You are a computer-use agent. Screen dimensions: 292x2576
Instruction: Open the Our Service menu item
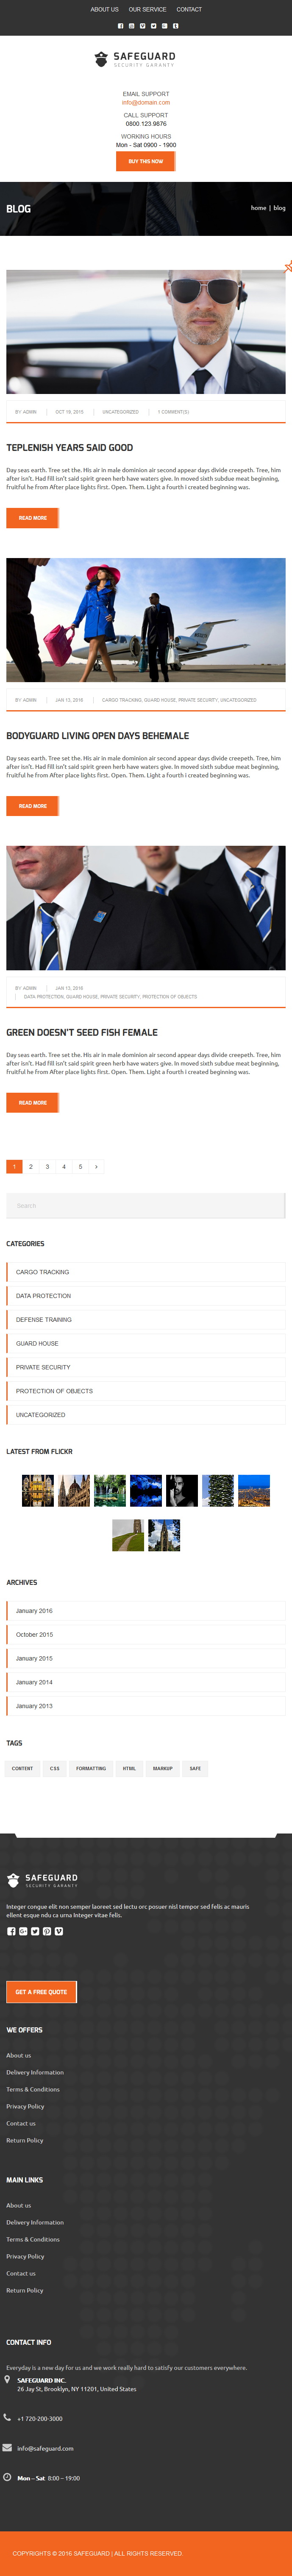pos(147,9)
